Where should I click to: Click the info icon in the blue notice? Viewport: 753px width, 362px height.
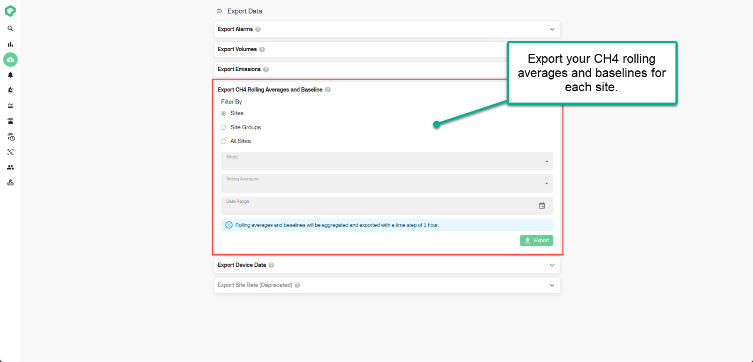229,225
